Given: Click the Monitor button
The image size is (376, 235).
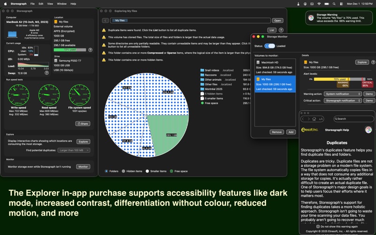Looking at the screenshot, I should coord(83,167).
